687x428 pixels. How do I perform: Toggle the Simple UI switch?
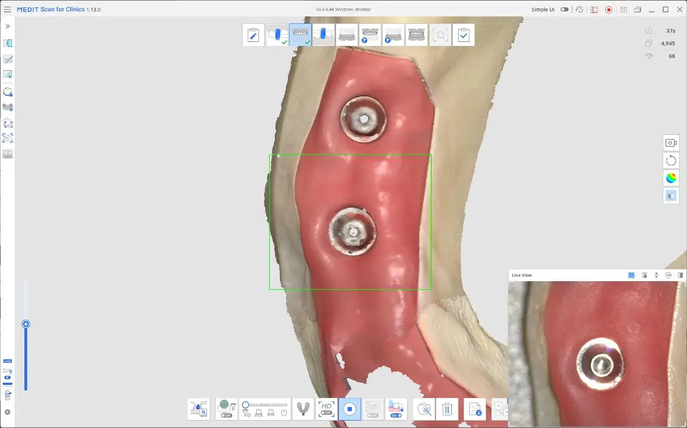coord(565,10)
